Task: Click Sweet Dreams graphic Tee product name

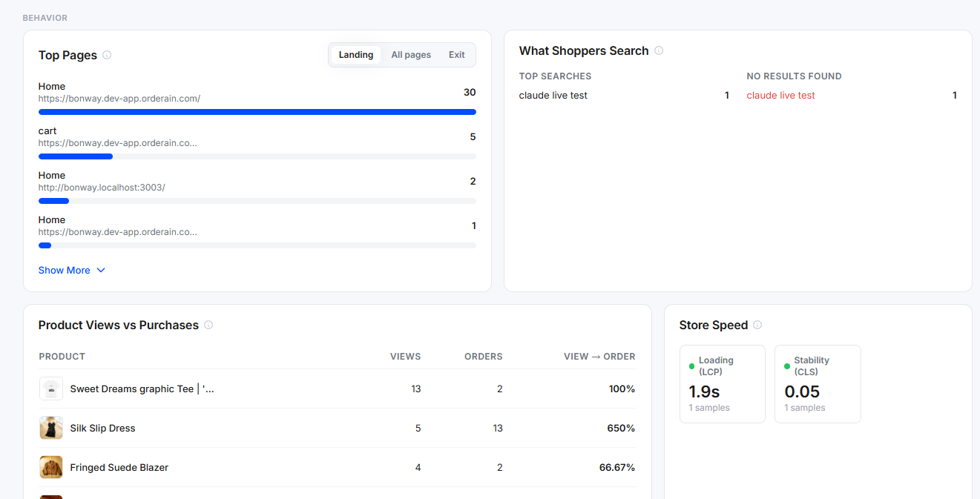Action: tap(142, 389)
